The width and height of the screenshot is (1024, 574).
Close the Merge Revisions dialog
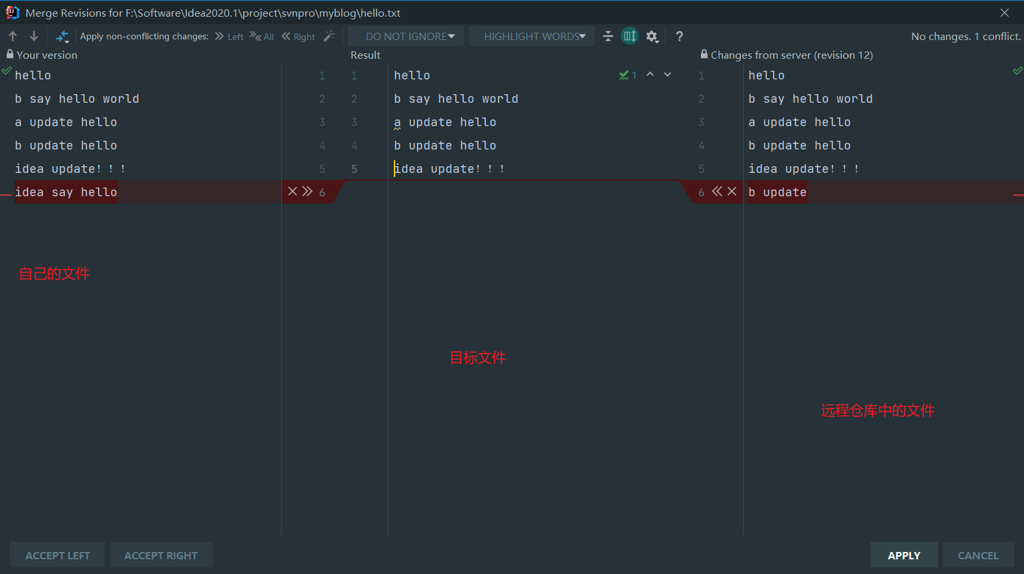point(1005,13)
